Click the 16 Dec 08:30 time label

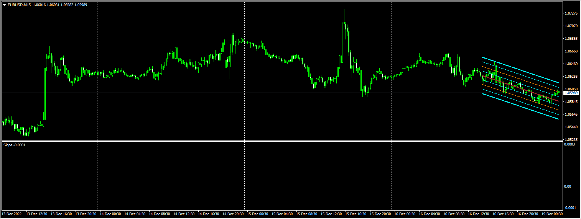(x=454, y=214)
